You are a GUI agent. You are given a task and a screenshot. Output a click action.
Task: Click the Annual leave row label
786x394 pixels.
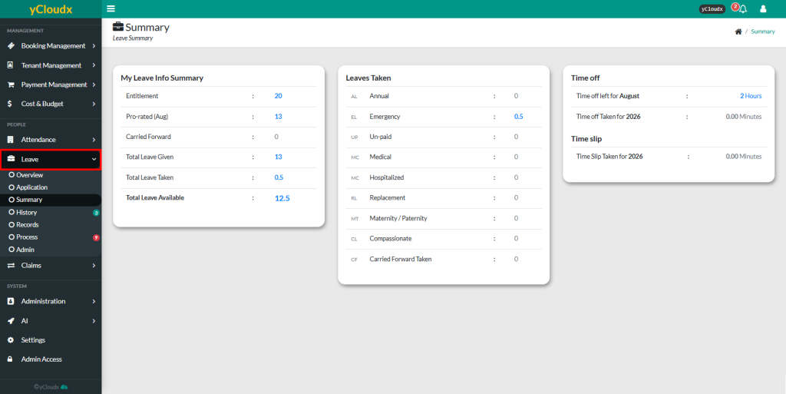point(379,96)
